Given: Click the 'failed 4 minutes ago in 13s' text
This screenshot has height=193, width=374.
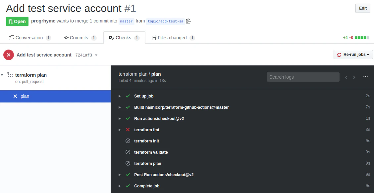Looking at the screenshot, I should pyautogui.click(x=142, y=80).
